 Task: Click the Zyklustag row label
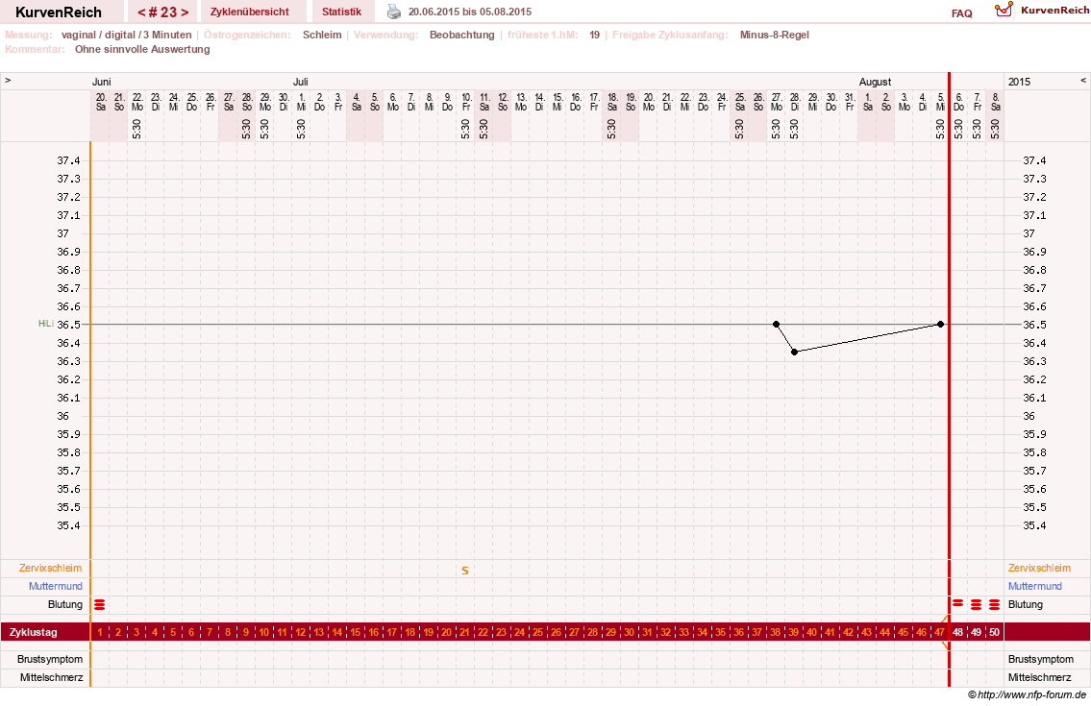[x=34, y=632]
